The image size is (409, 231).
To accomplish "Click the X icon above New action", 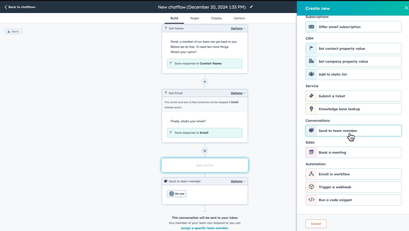I will 205,151.
